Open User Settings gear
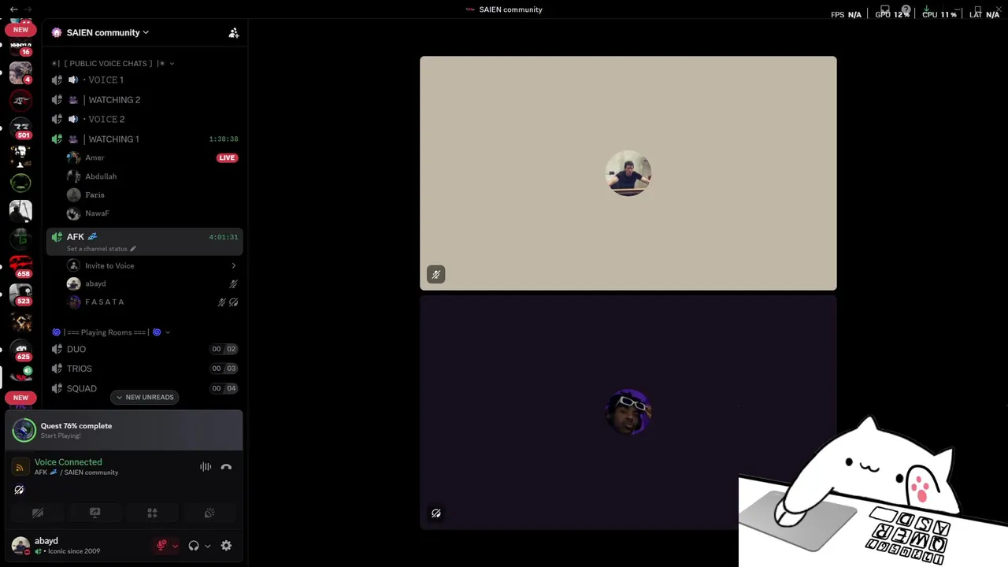Screen dimensions: 1008x567 226,546
